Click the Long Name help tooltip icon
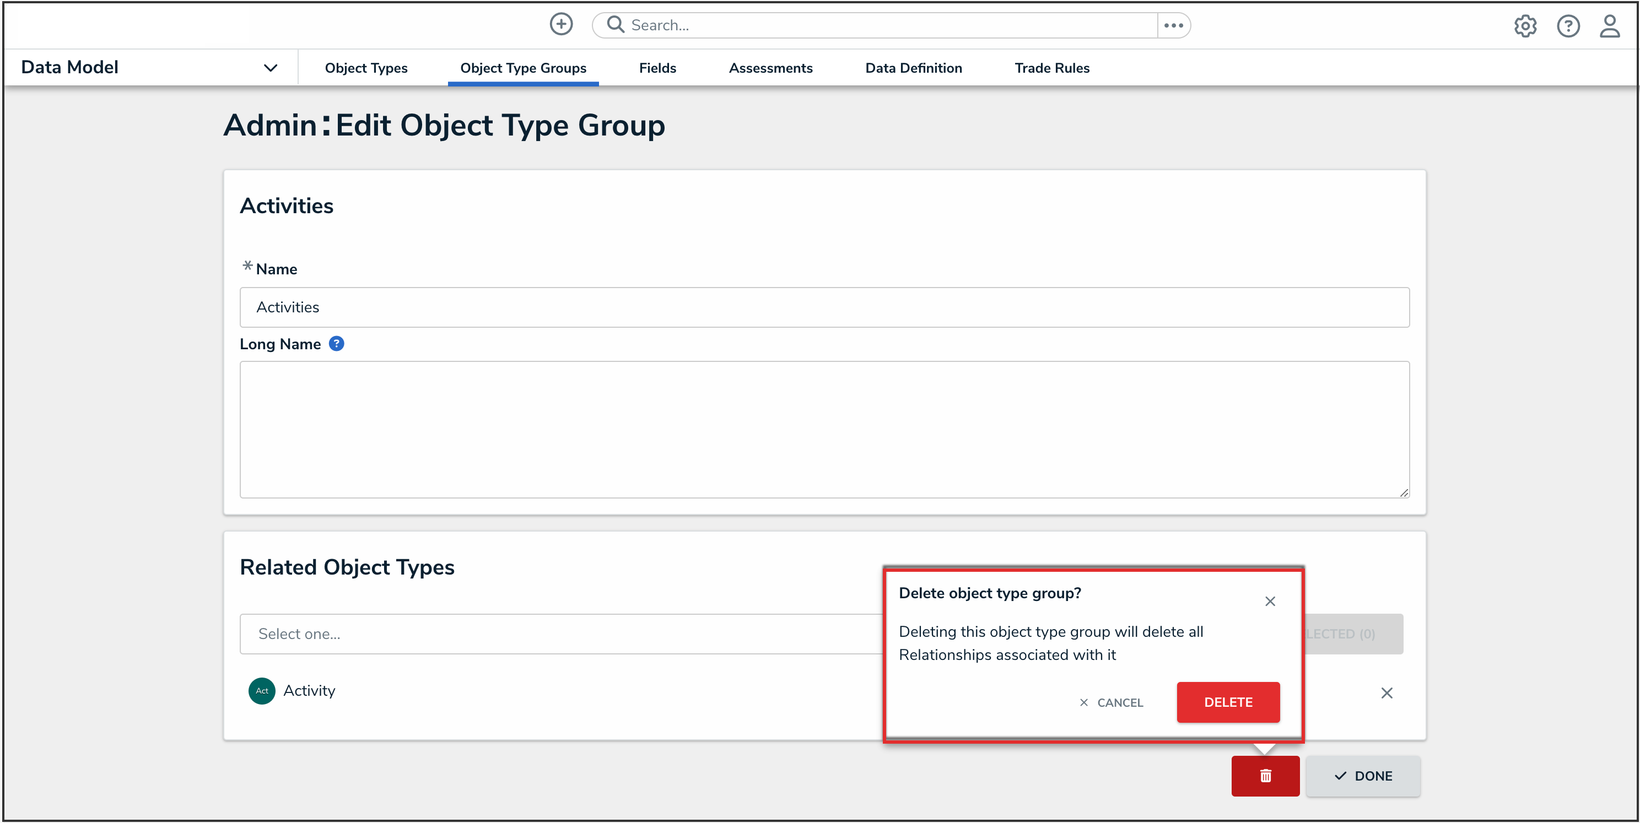Image resolution: width=1640 pixels, height=823 pixels. pos(336,344)
